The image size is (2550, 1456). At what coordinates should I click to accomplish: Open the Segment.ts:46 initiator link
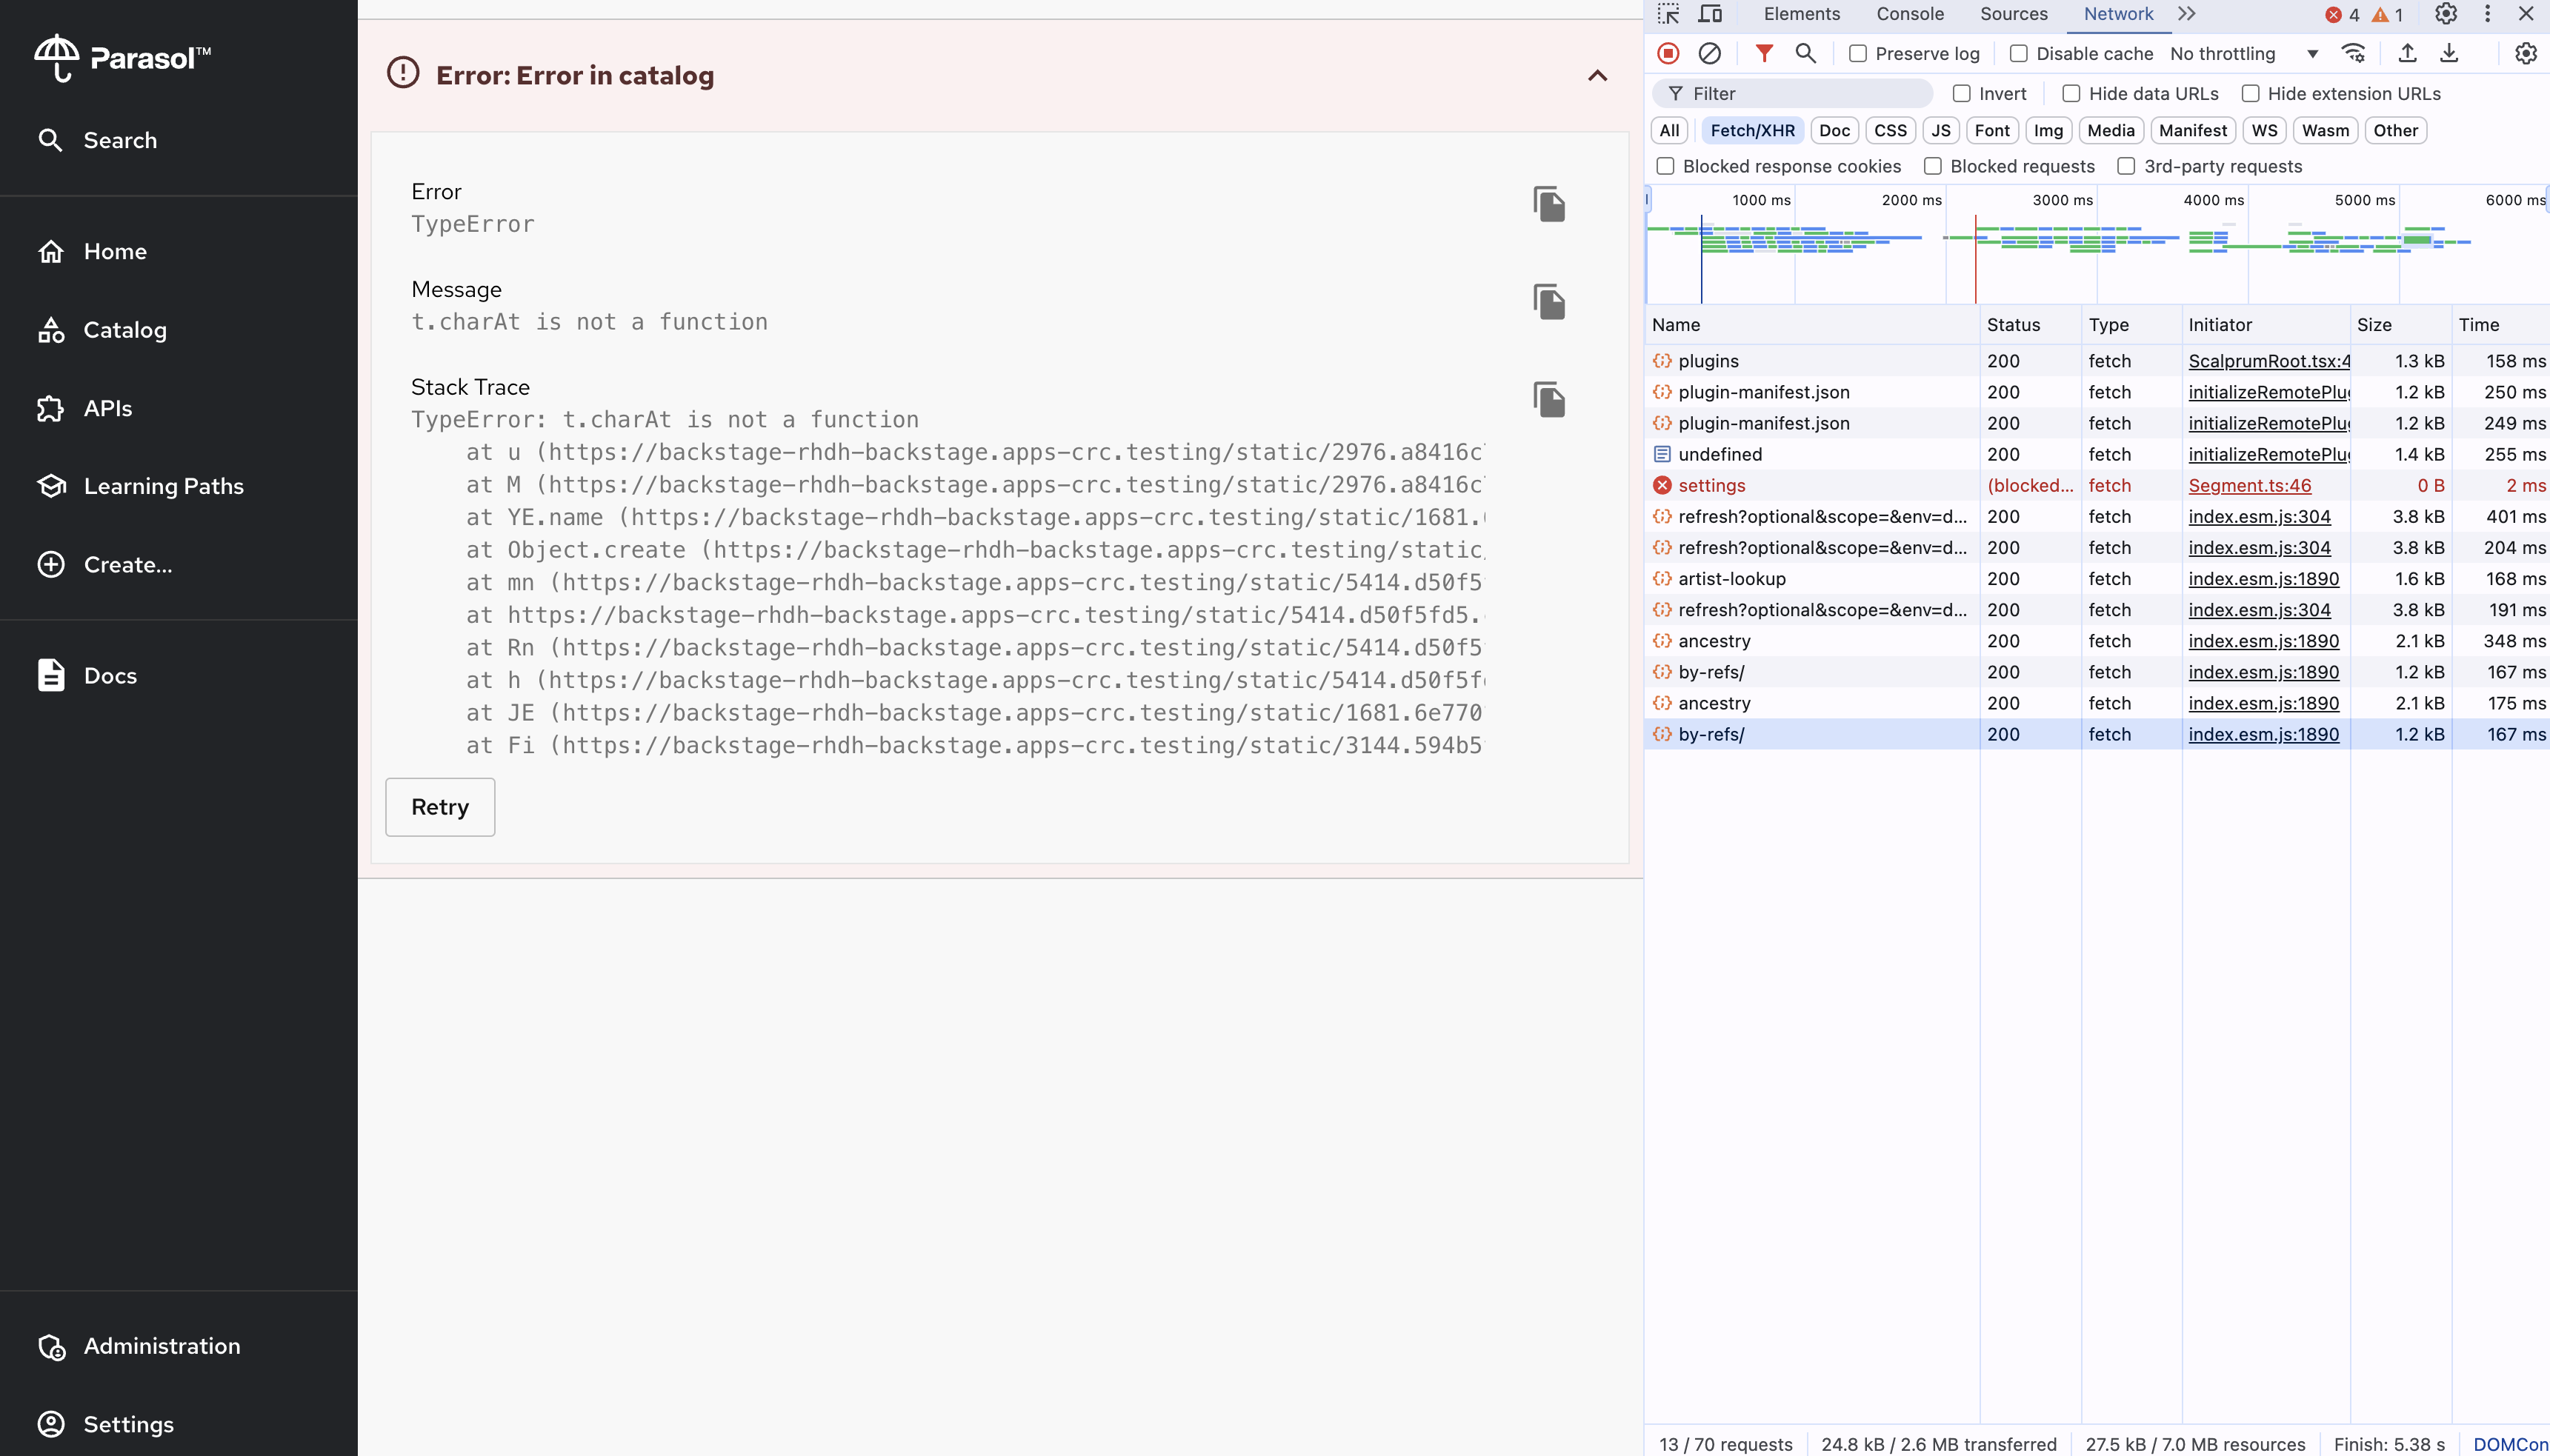pyautogui.click(x=2249, y=486)
